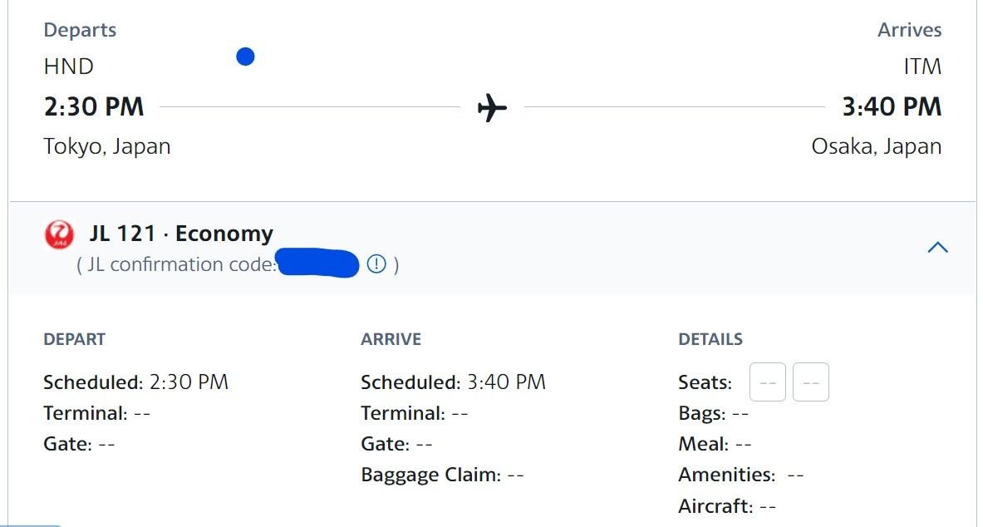Click the DEPART section heading
Screen dimensions: 983x527
74,339
